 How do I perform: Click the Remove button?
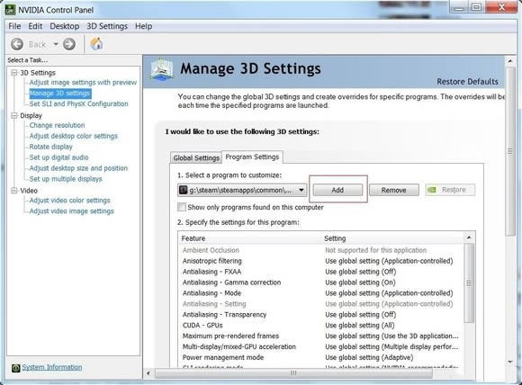point(394,190)
